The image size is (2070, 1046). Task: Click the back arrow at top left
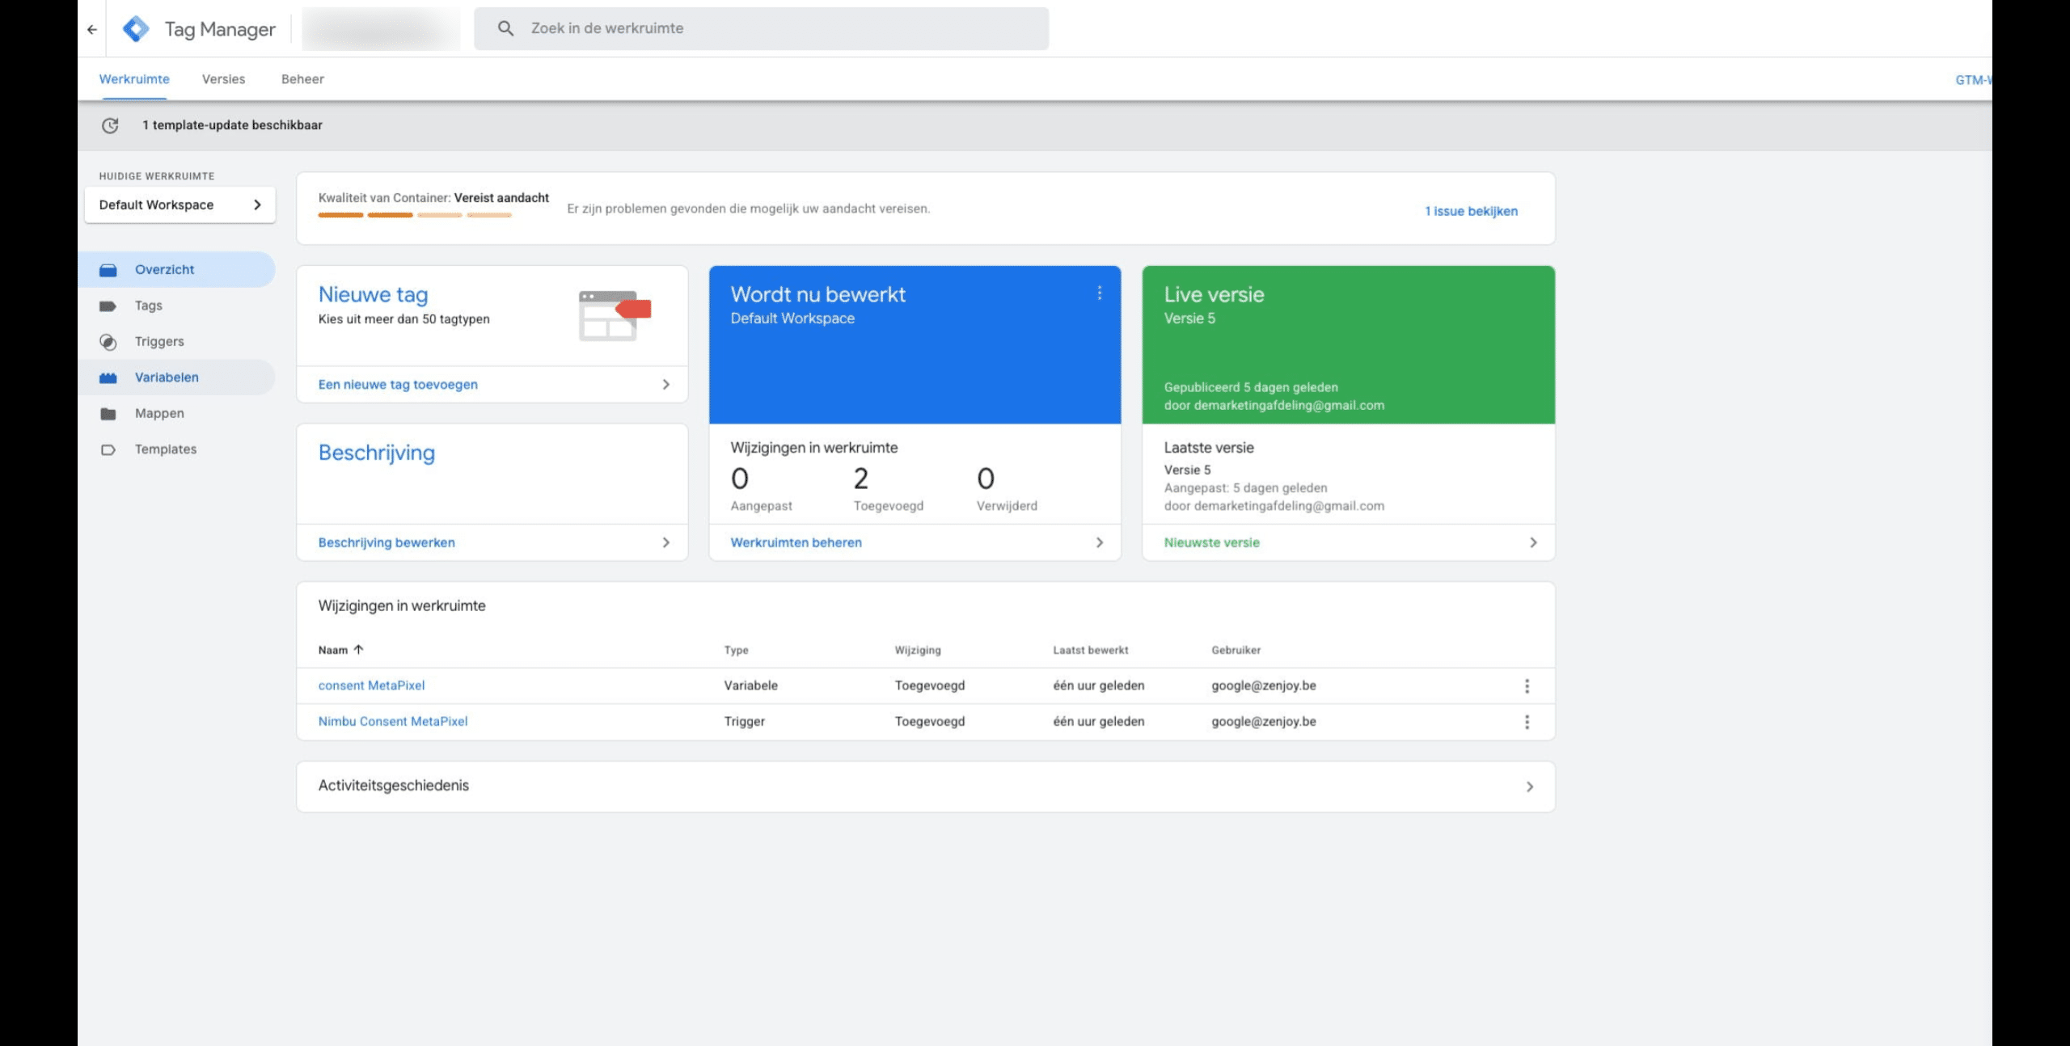coord(91,28)
